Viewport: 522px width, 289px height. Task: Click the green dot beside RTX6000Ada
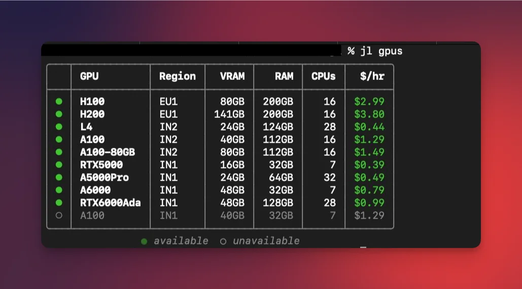click(x=59, y=202)
